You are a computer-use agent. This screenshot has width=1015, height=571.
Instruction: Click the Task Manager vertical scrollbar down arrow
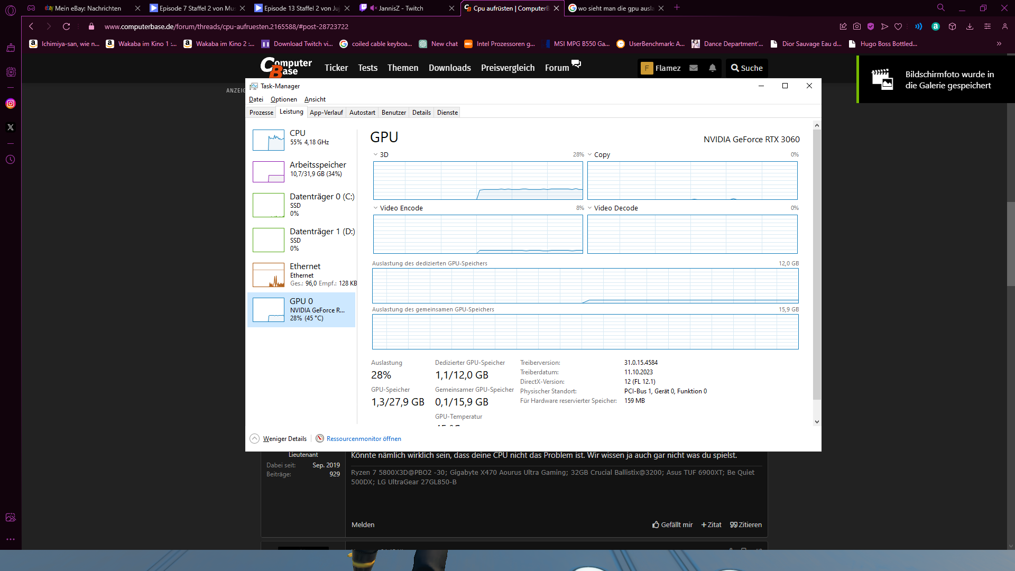tap(817, 422)
